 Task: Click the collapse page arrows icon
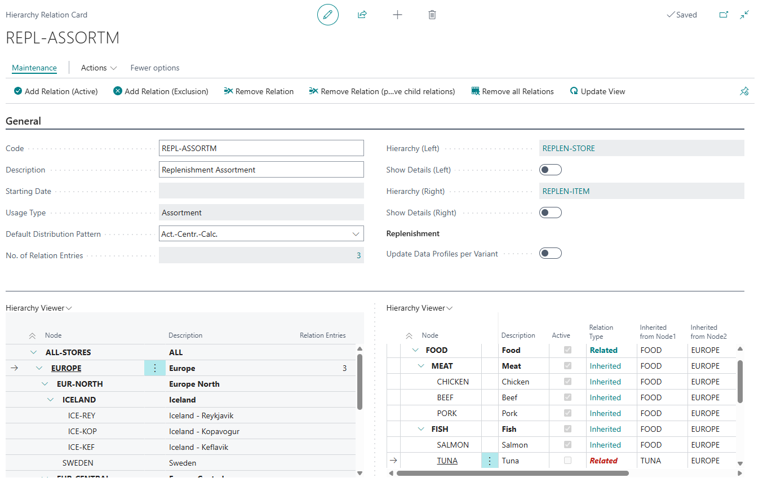[744, 15]
